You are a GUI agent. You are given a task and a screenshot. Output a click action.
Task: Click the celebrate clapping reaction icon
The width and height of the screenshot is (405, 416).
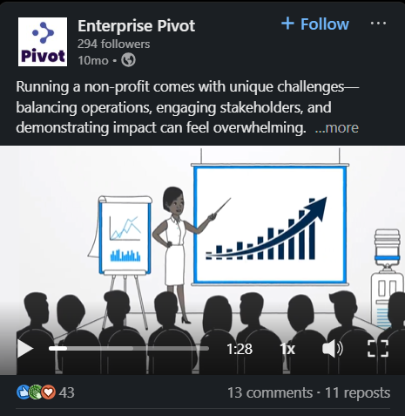36,392
